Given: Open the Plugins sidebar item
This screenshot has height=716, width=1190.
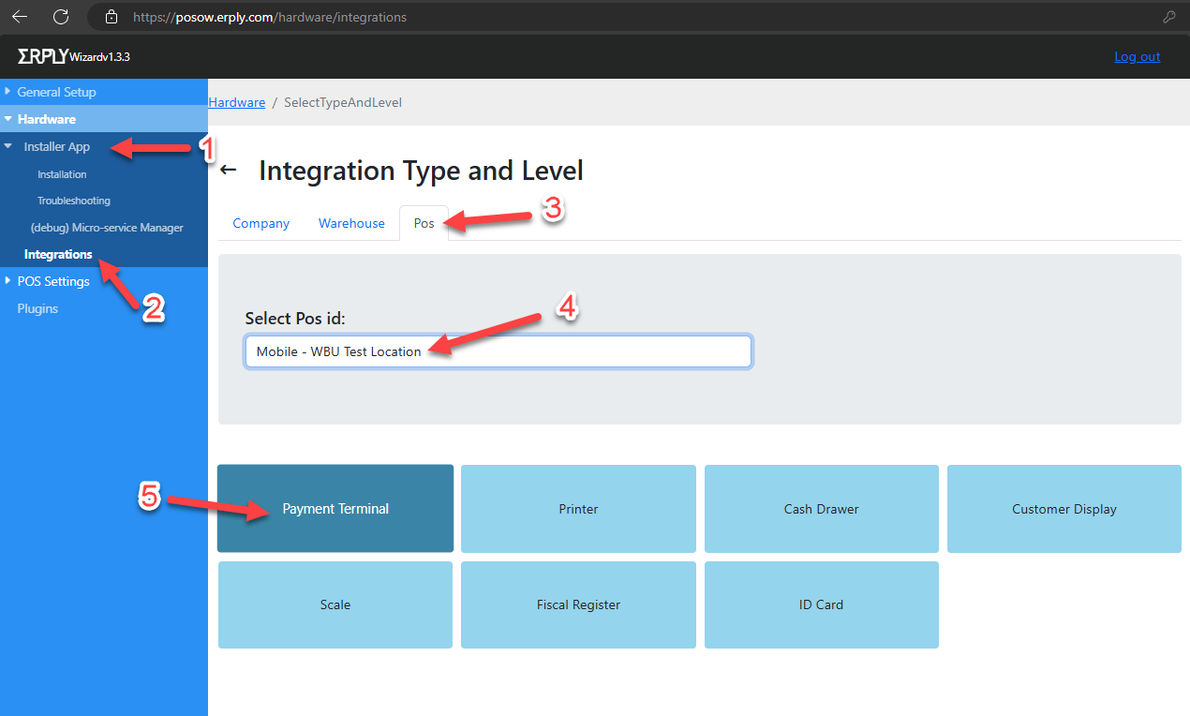Looking at the screenshot, I should (37, 308).
